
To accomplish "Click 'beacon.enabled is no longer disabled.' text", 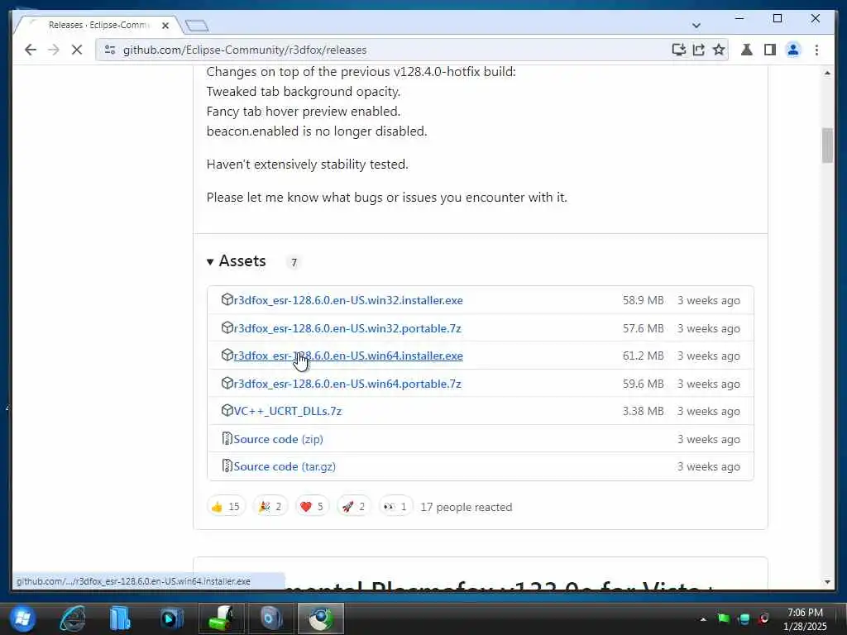I will [317, 131].
